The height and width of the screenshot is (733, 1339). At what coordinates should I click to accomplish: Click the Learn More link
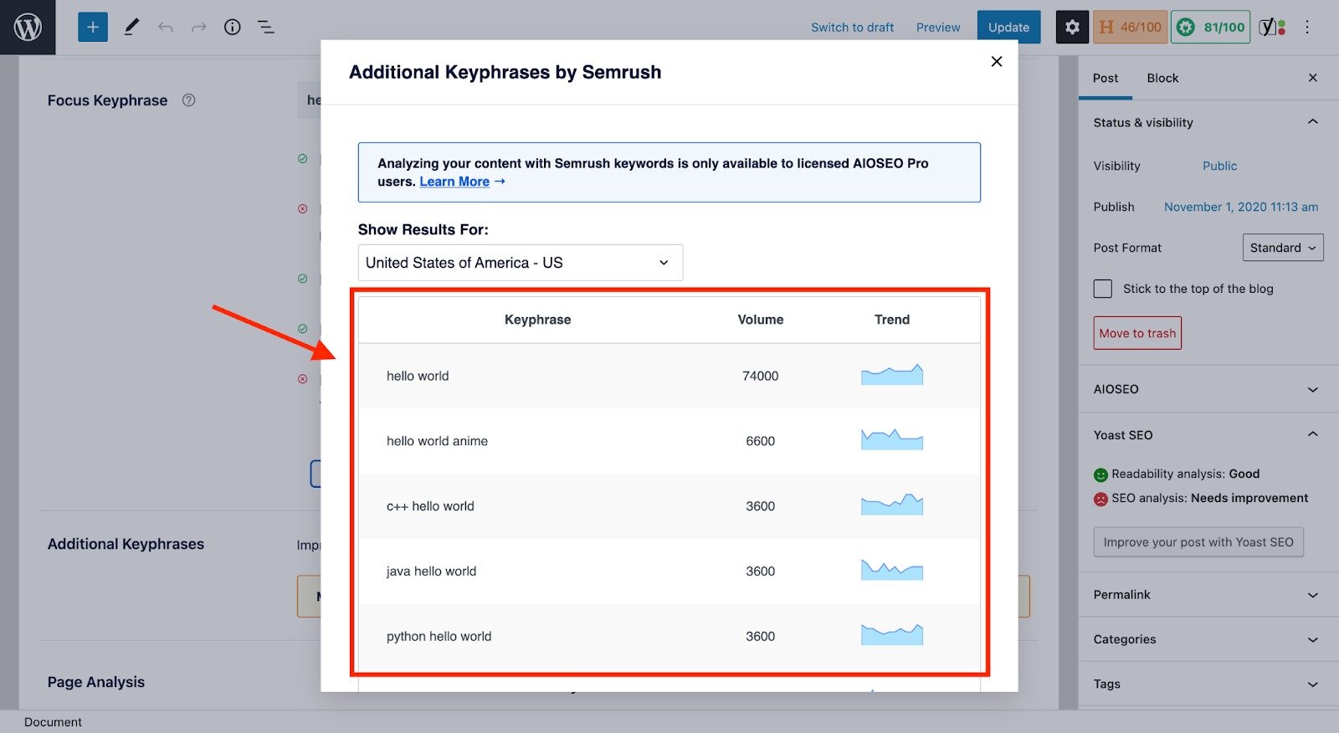(x=454, y=182)
